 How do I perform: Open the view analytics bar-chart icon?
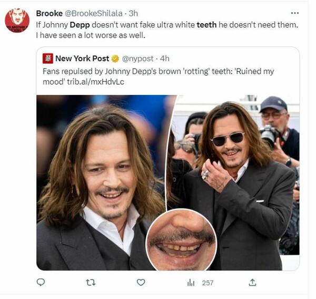pyautogui.click(x=191, y=283)
